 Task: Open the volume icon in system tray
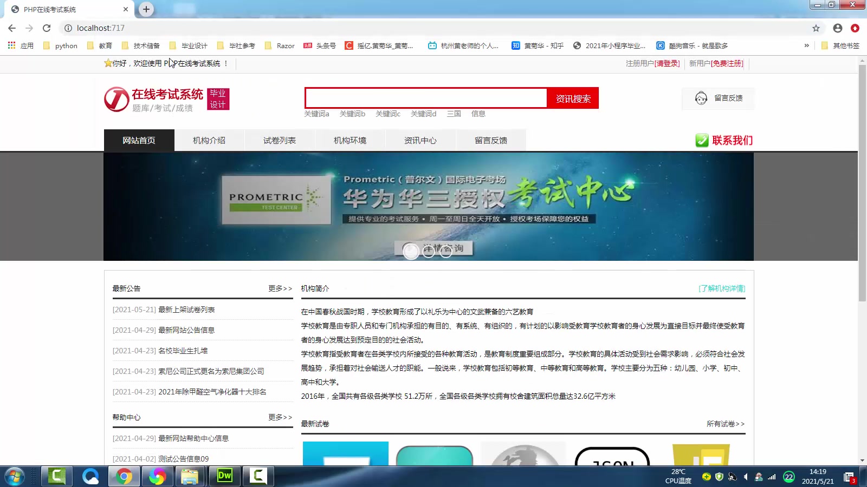746,477
